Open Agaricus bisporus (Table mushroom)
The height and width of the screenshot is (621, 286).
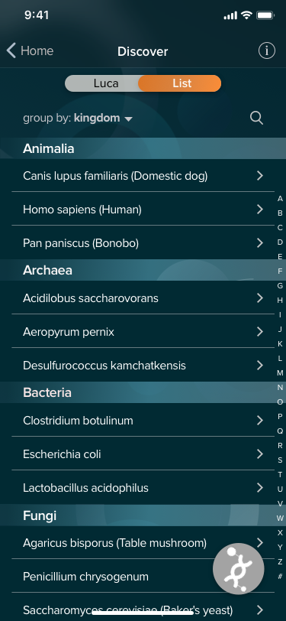[x=143, y=542]
